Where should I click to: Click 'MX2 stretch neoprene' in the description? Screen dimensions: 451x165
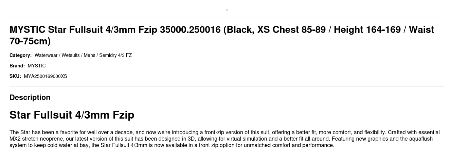(x=33, y=139)
